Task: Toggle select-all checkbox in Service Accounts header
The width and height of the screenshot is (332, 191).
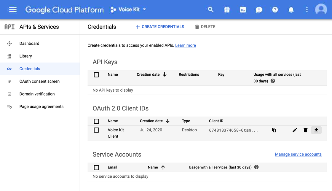Action: pyautogui.click(x=96, y=168)
